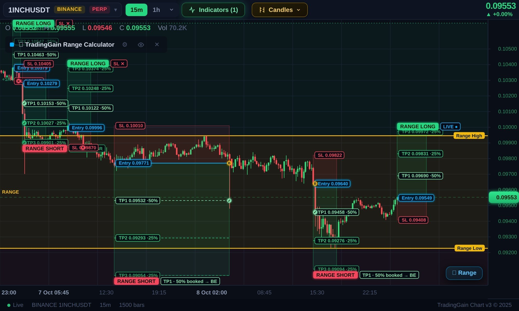Click the Range Low label
Viewport: 519px width, 311px height.
(x=469, y=248)
